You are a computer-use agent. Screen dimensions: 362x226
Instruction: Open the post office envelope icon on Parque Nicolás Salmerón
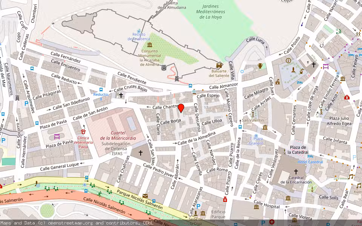146,195
